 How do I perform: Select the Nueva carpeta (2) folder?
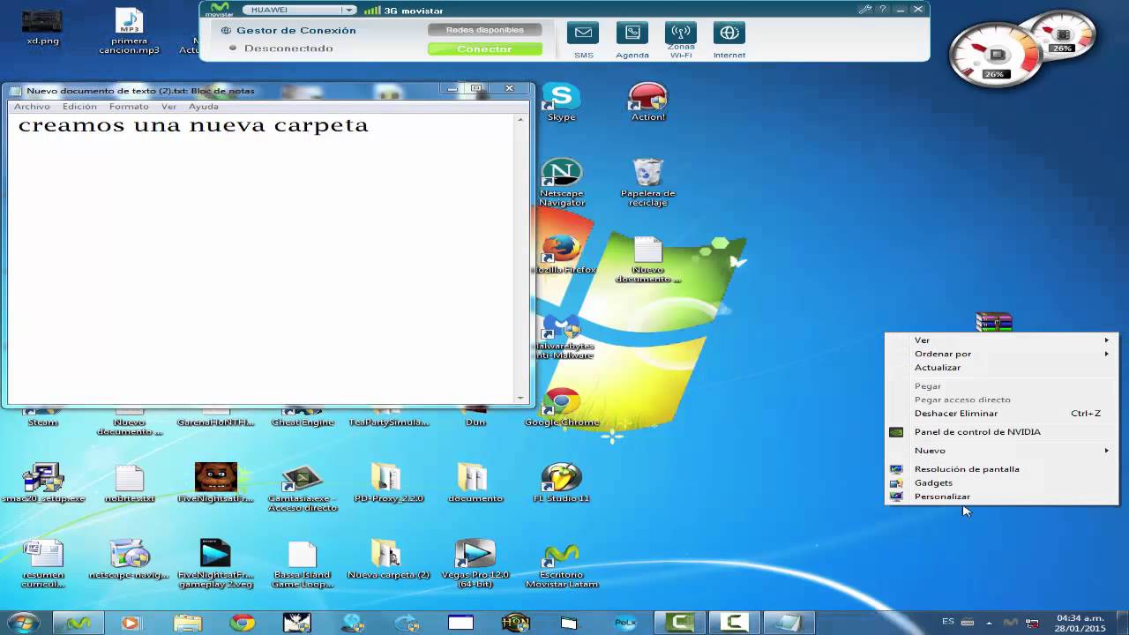coord(388,559)
